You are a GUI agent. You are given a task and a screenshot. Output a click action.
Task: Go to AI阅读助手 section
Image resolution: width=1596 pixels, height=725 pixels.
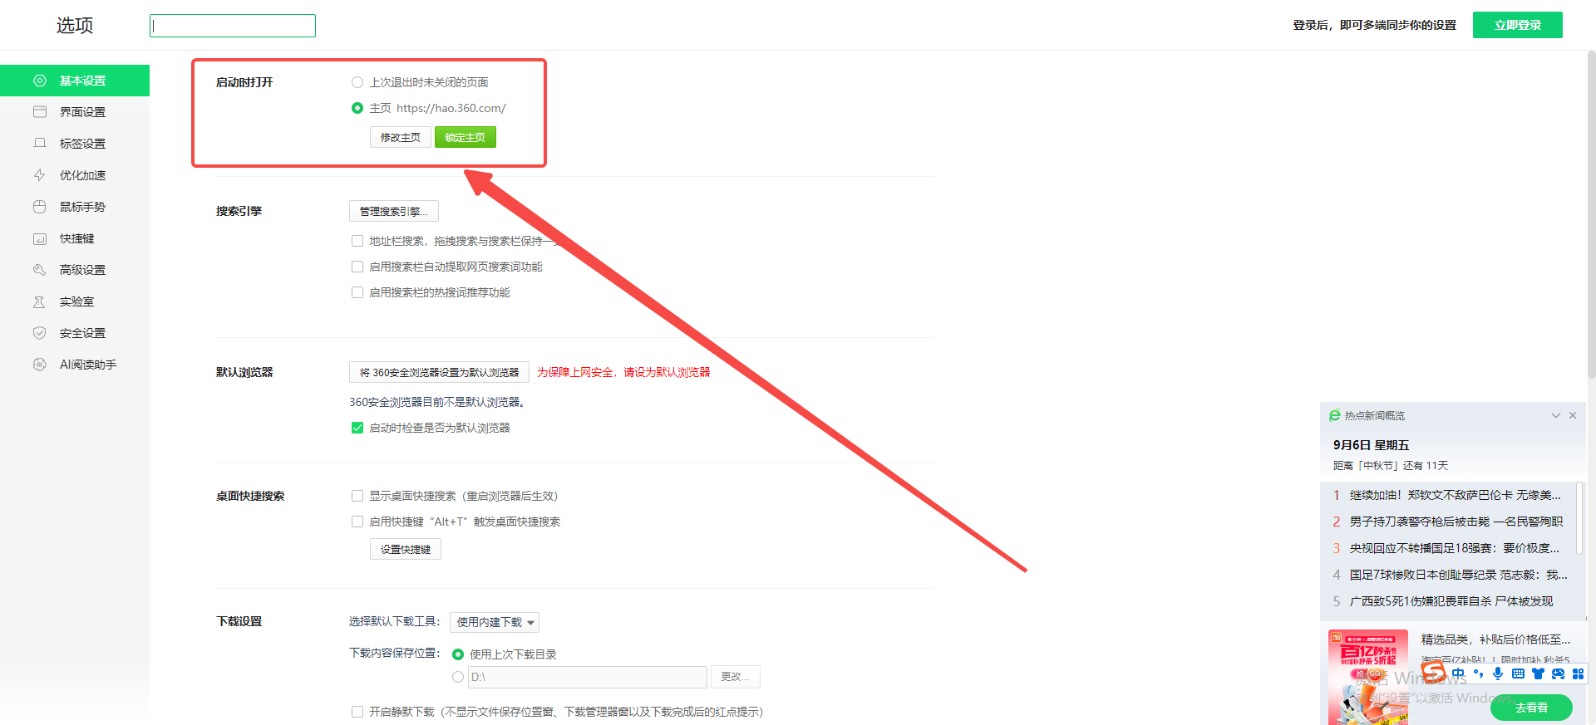point(75,365)
